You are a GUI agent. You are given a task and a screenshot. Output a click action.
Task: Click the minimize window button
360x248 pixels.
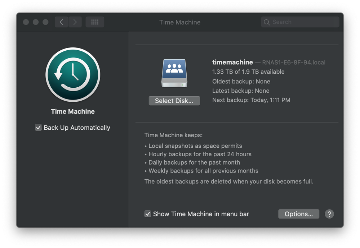click(36, 22)
